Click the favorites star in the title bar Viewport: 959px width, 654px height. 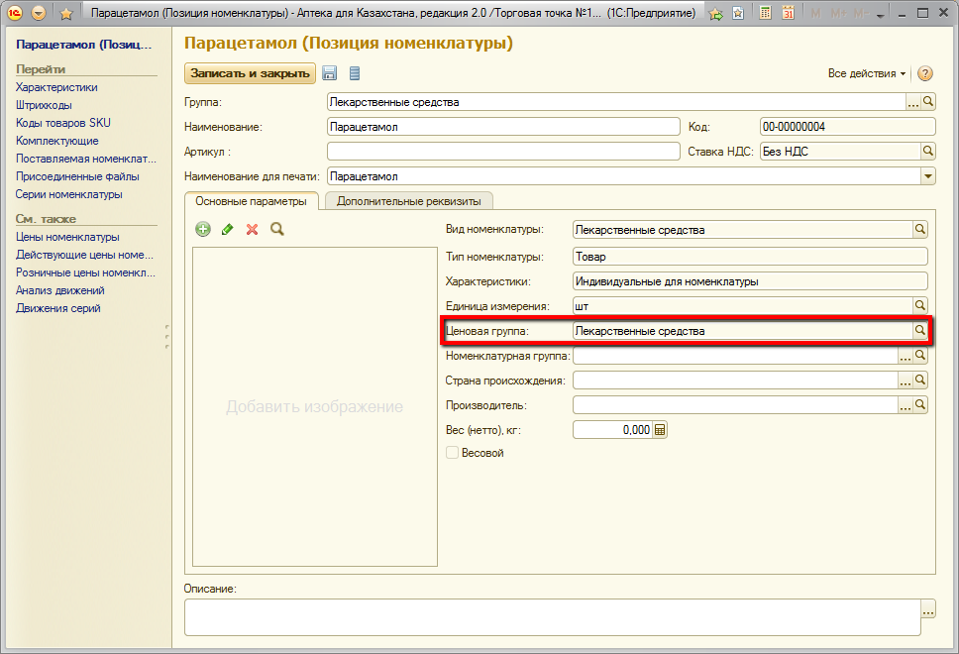66,14
